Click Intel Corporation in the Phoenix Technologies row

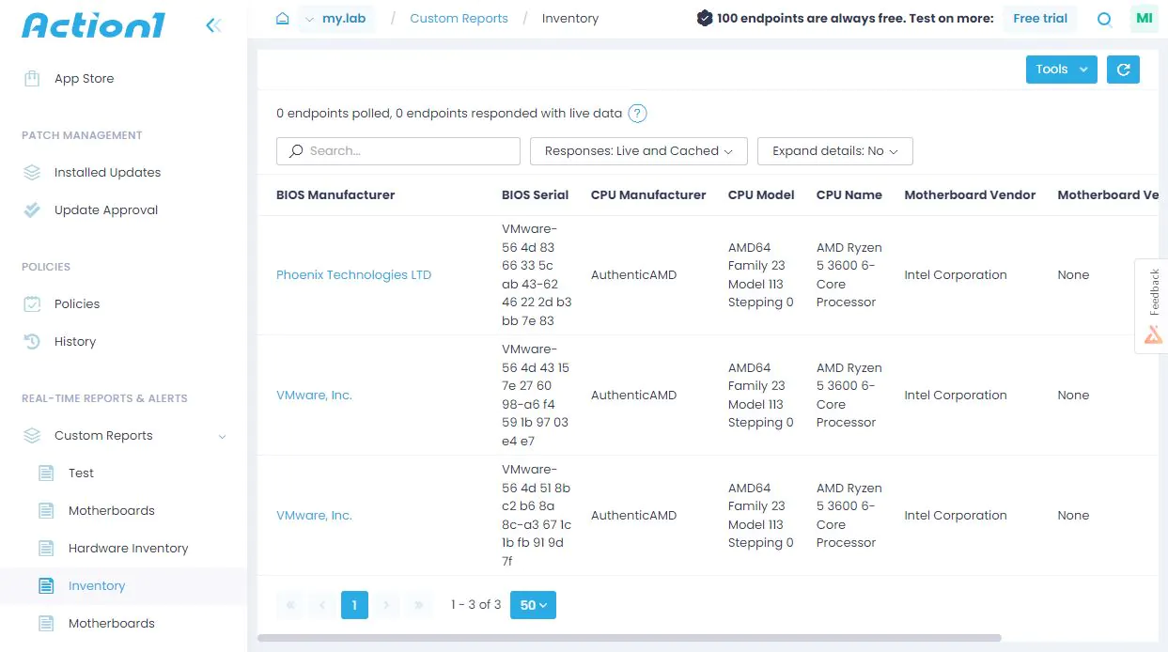(956, 275)
